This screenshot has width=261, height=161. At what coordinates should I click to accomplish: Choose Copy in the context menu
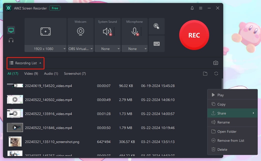point(232,104)
